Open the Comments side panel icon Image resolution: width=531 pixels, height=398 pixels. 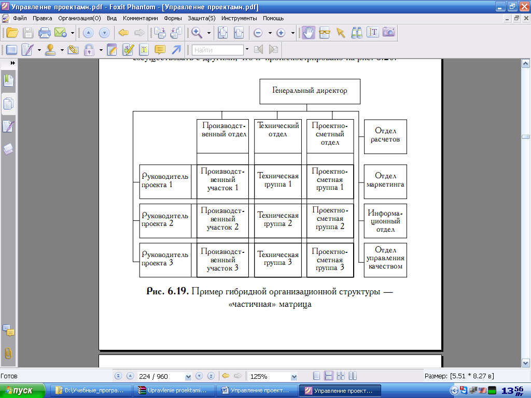coord(8,330)
